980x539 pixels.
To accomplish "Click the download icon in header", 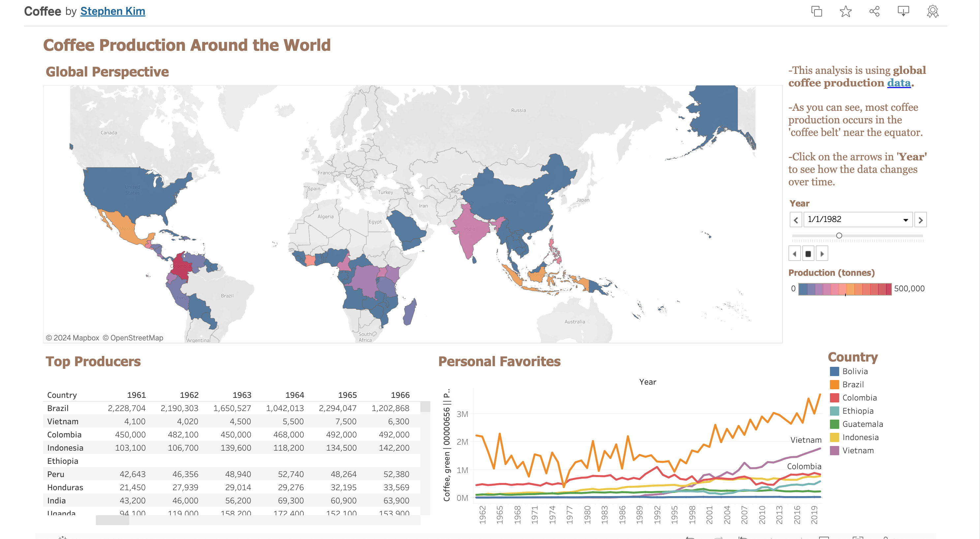I will pyautogui.click(x=903, y=12).
